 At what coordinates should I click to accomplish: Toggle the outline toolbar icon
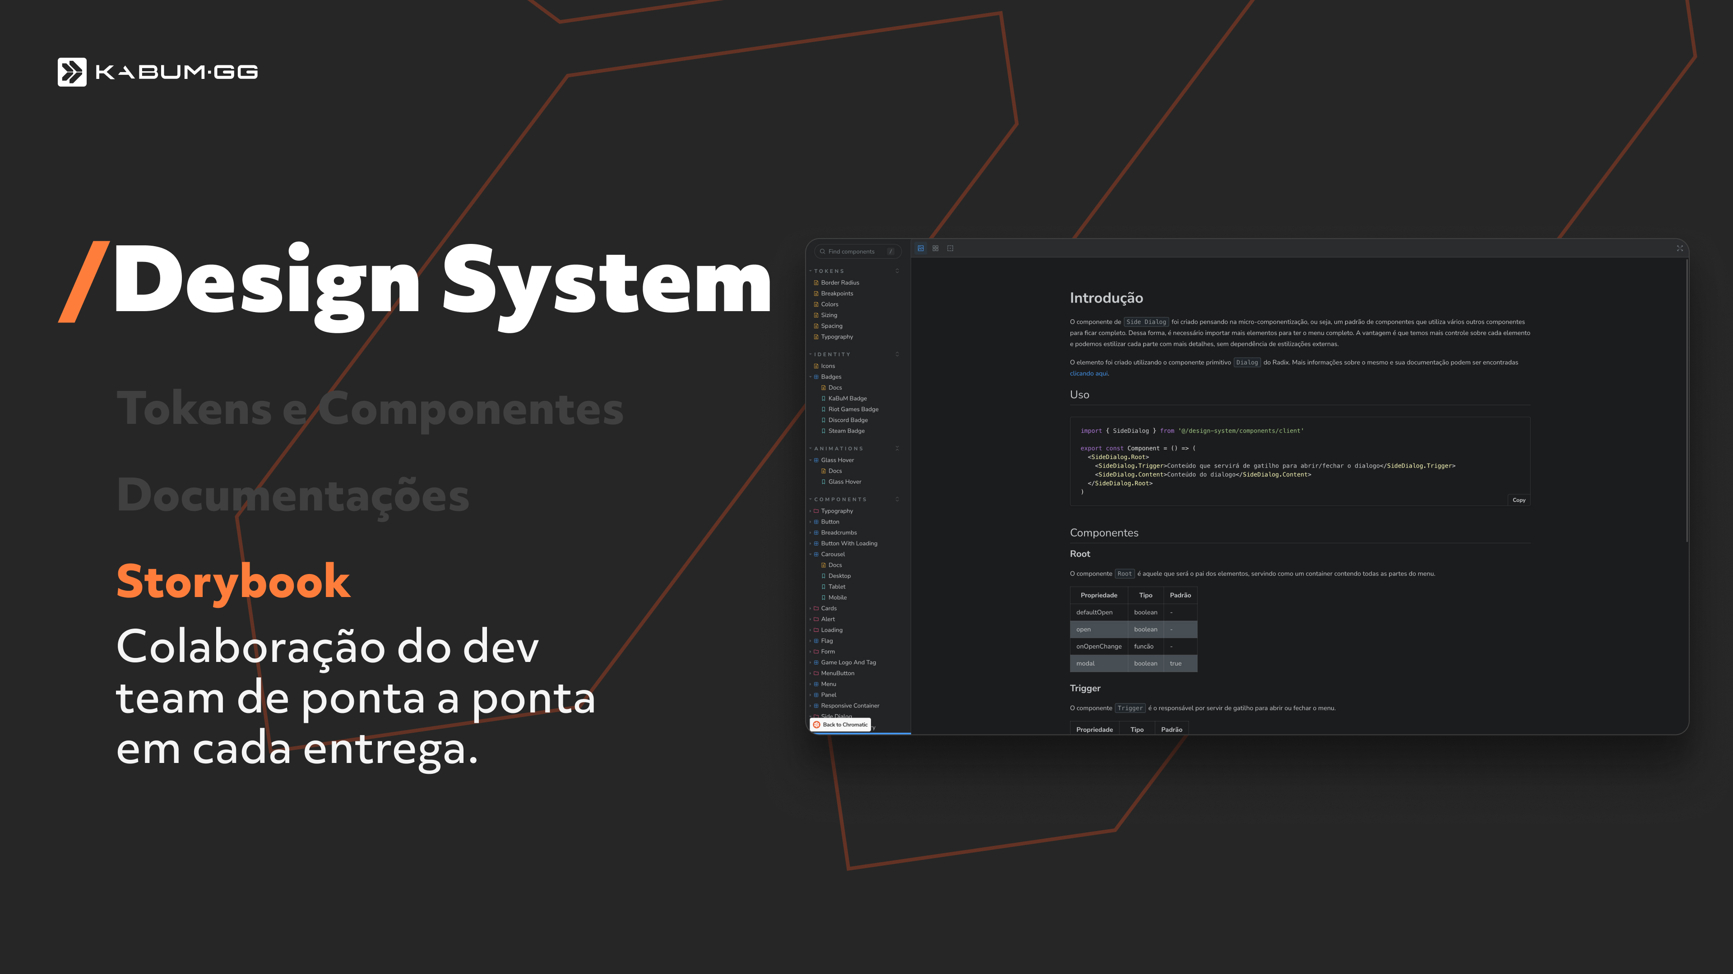(950, 248)
